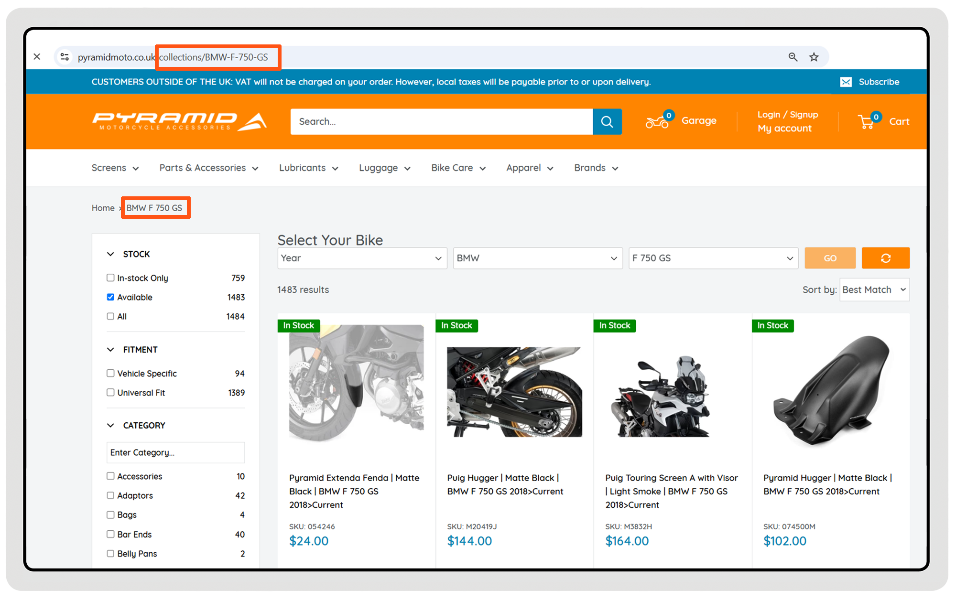The image size is (956, 600).
Task: Bookmark this page with the star icon
Action: pos(814,57)
